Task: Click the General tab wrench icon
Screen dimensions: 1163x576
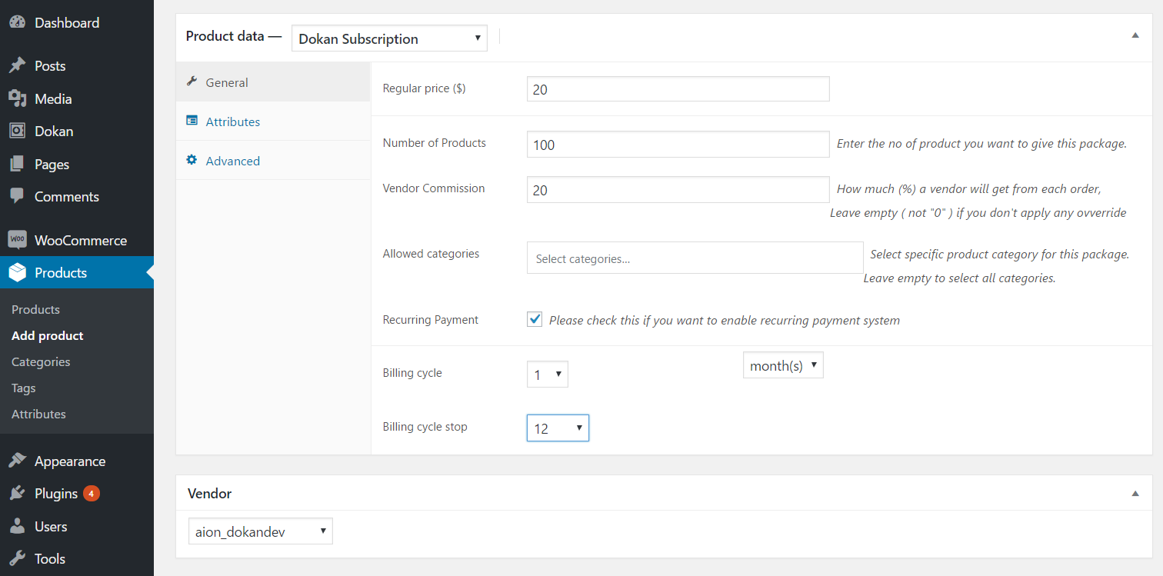Action: 192,82
